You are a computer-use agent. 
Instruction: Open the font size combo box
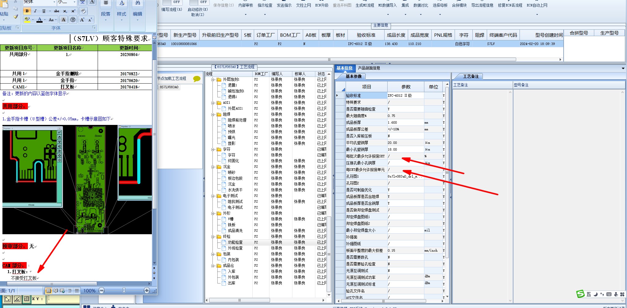[x=67, y=2]
